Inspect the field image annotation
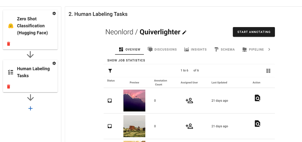Image resolution: width=302 pixels, height=142 pixels. click(x=257, y=123)
